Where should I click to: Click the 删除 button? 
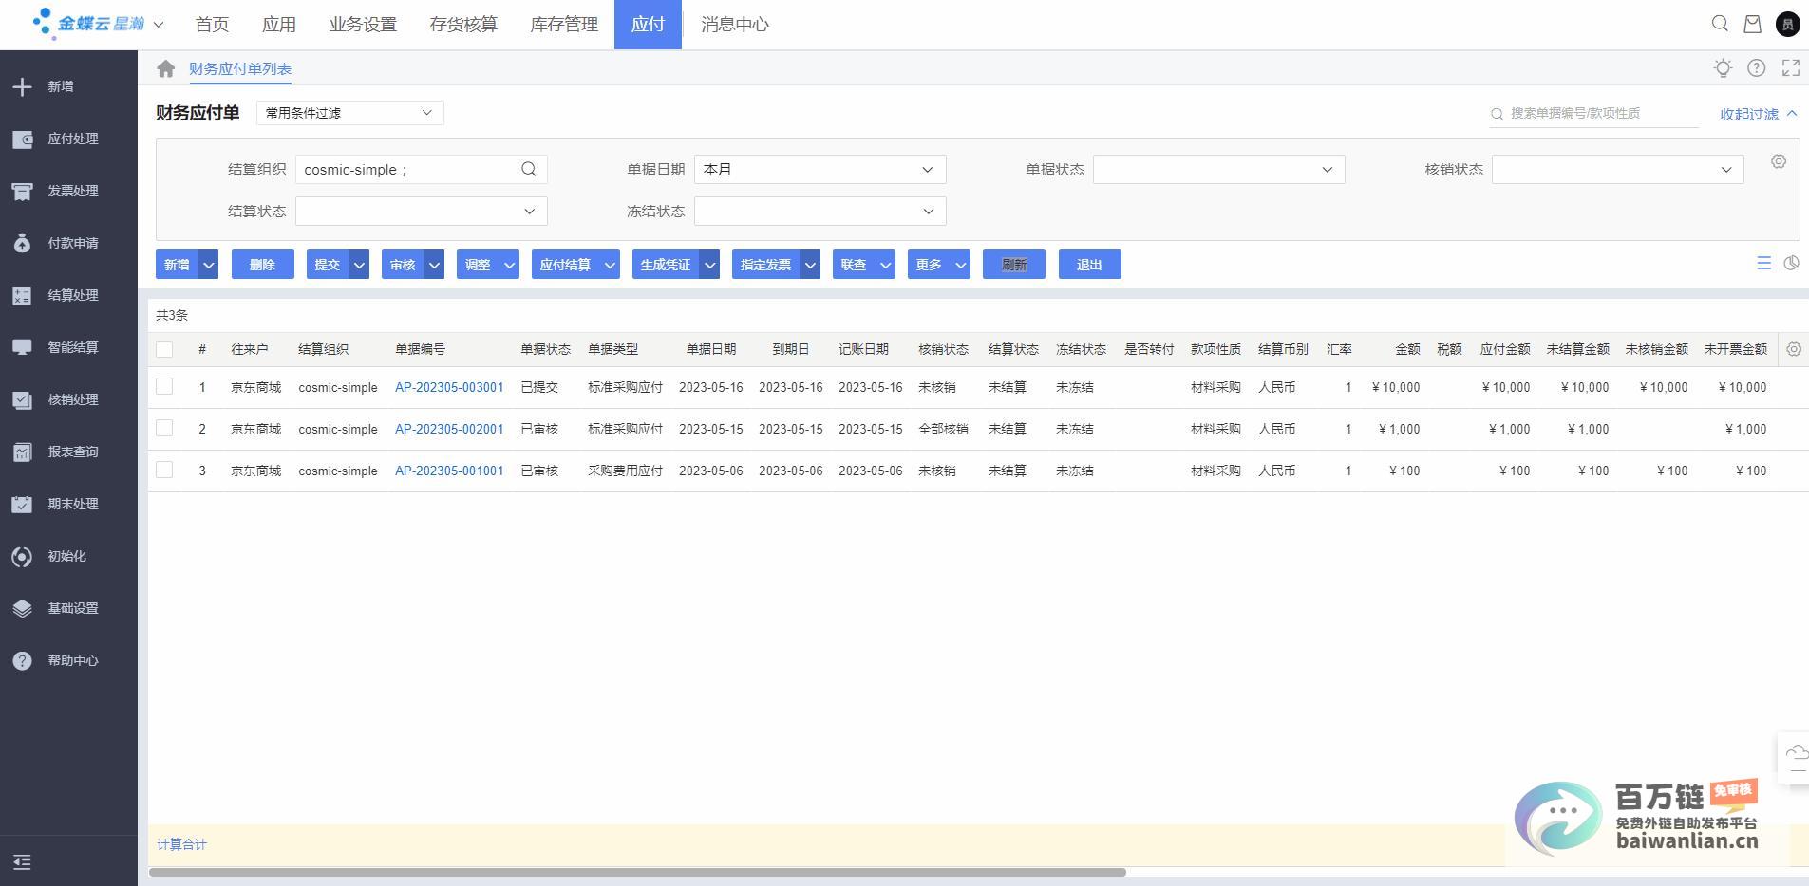(x=262, y=265)
